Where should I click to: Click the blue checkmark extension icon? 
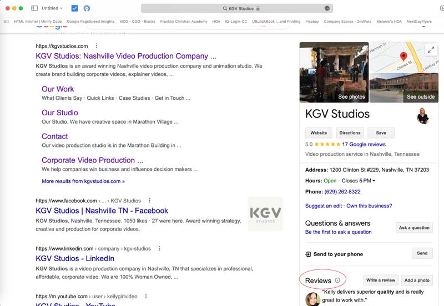pos(75,8)
